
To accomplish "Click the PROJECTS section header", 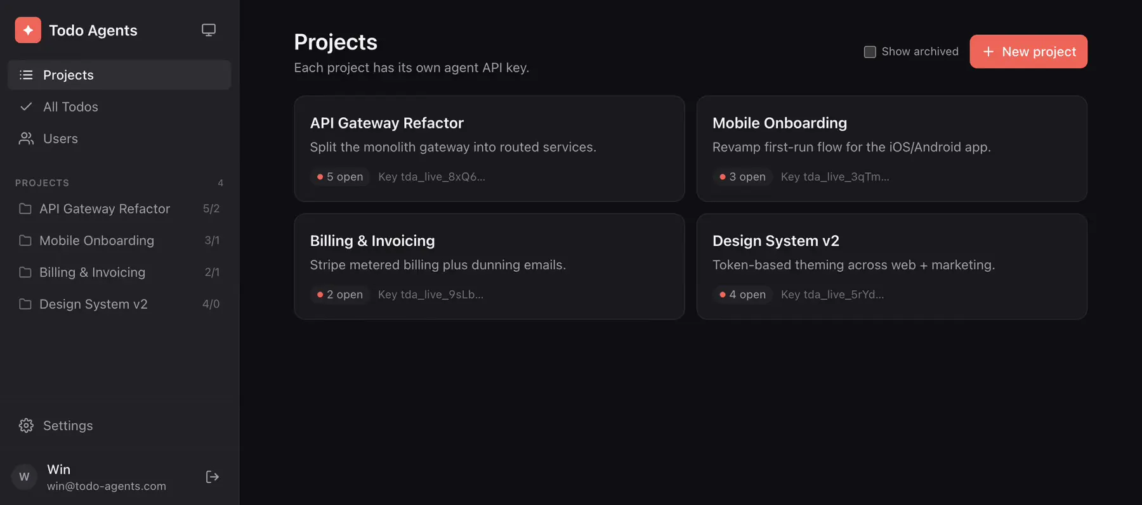I will (x=42, y=183).
